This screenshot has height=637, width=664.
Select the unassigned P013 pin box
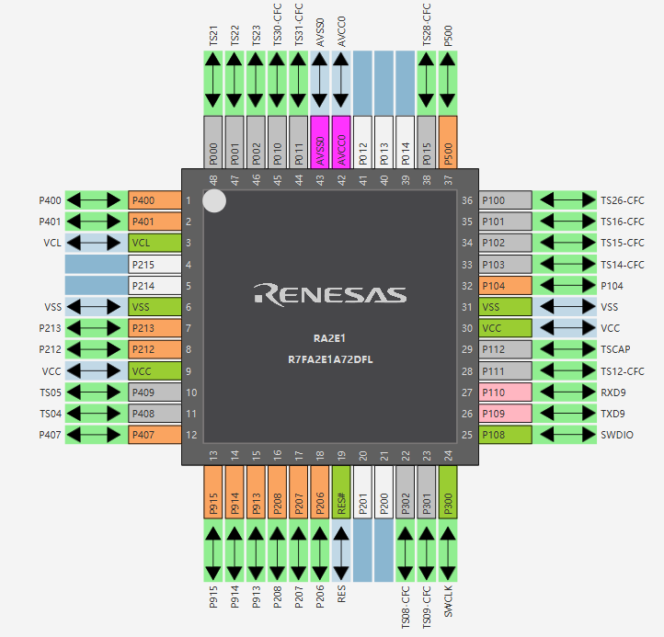point(384,142)
